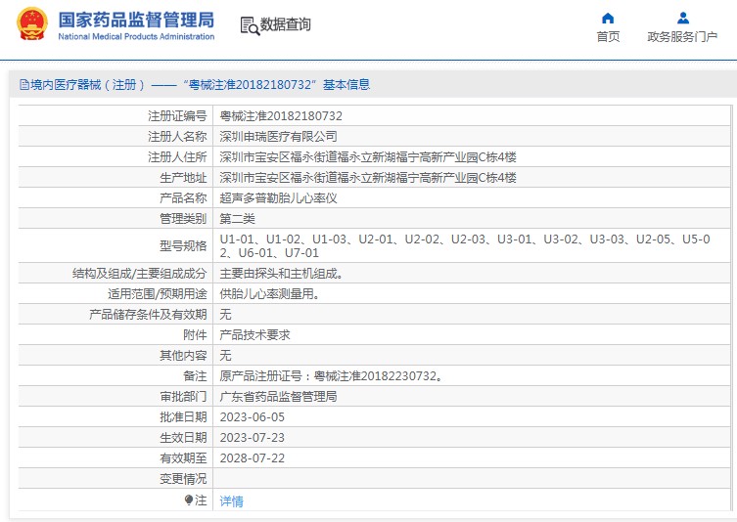Viewport: 737px width, 522px height.
Task: Click the 备注 row label
Action: [x=195, y=376]
